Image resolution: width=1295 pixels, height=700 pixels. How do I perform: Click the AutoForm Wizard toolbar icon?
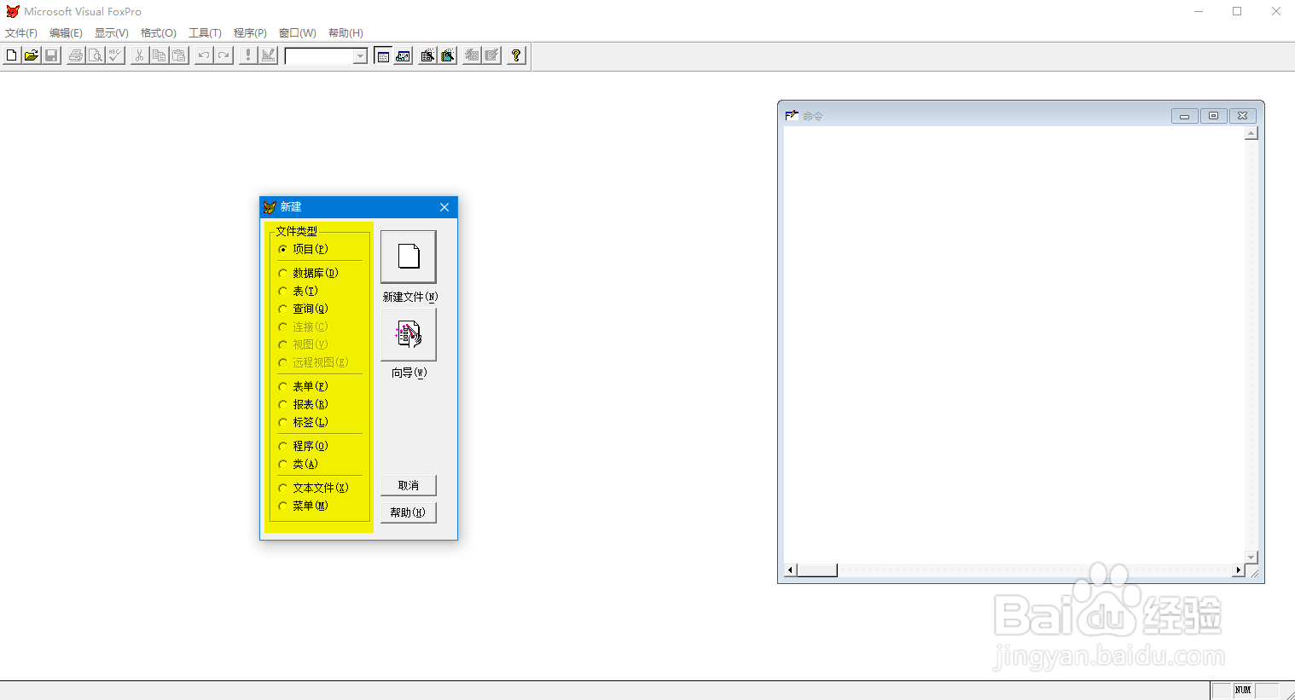coord(472,55)
